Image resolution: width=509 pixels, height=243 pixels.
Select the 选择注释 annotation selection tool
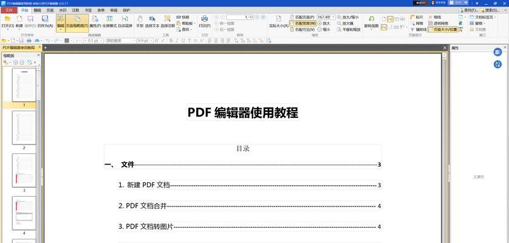click(168, 21)
